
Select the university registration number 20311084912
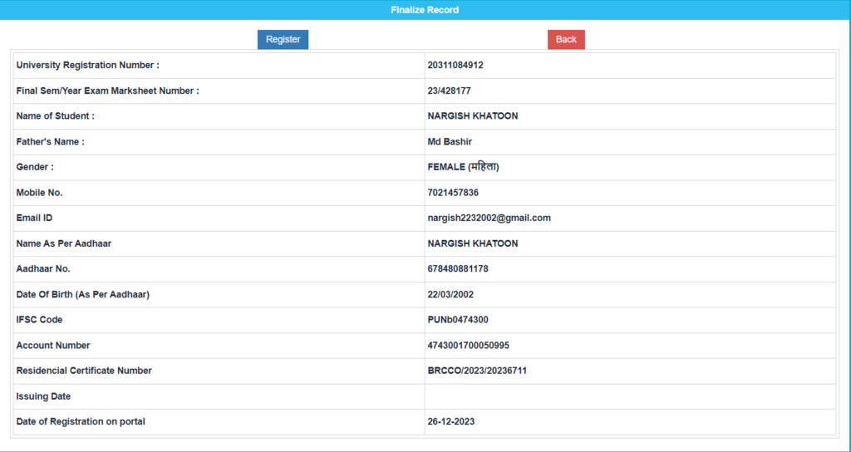[455, 65]
